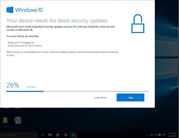Open the Learn More link
Image resolution: width=179 pixels, height=138 pixels.
point(100,97)
